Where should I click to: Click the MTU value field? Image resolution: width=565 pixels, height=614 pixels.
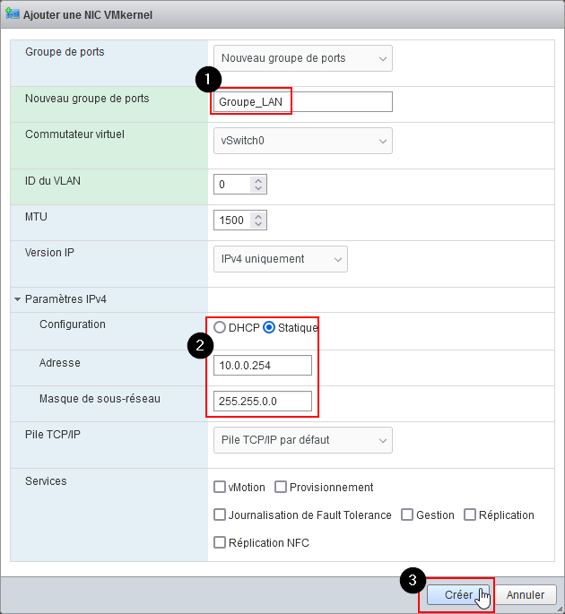[x=232, y=221]
